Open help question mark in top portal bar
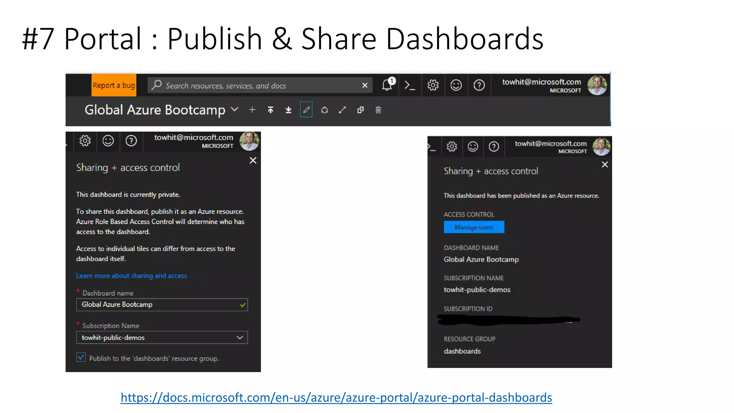 (x=479, y=85)
